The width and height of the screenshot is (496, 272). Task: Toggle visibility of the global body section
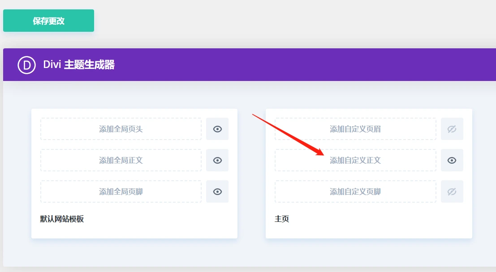pos(217,160)
